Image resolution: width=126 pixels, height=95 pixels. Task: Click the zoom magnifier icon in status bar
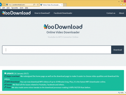coord(119,93)
